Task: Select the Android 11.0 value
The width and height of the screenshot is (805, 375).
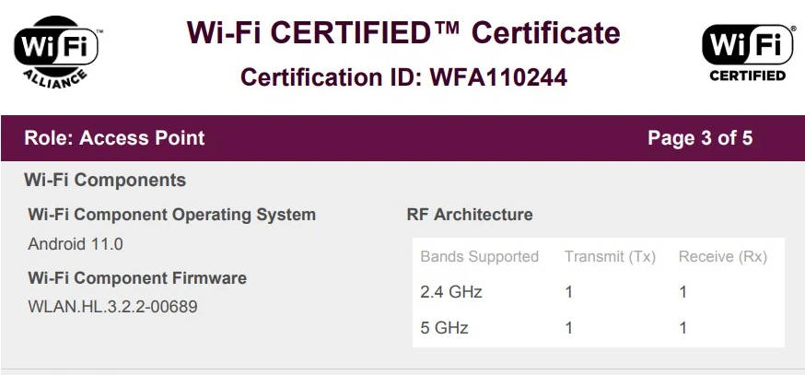Action: [x=76, y=244]
